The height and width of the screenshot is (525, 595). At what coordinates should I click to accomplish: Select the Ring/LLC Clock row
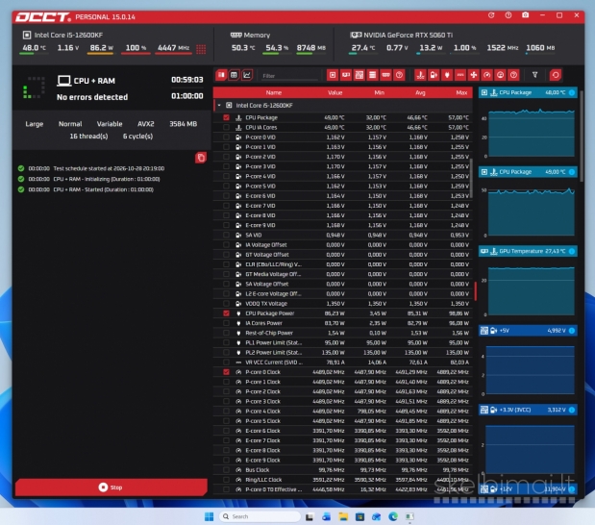click(343, 480)
